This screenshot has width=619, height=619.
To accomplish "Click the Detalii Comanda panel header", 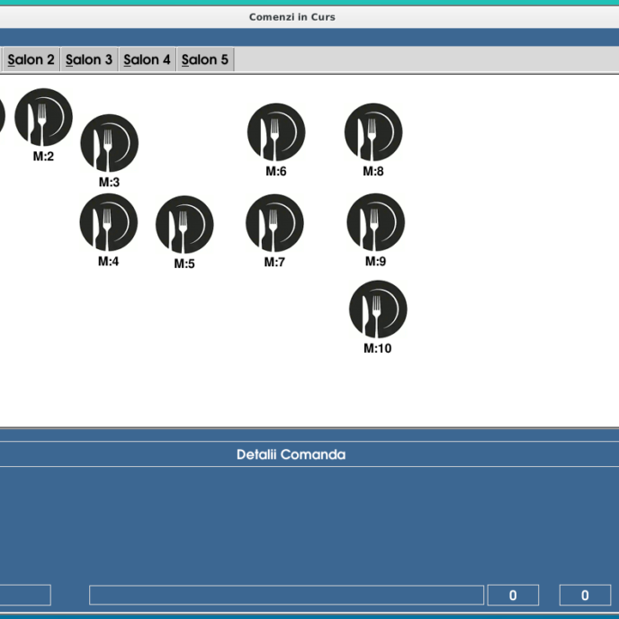I will coord(291,454).
